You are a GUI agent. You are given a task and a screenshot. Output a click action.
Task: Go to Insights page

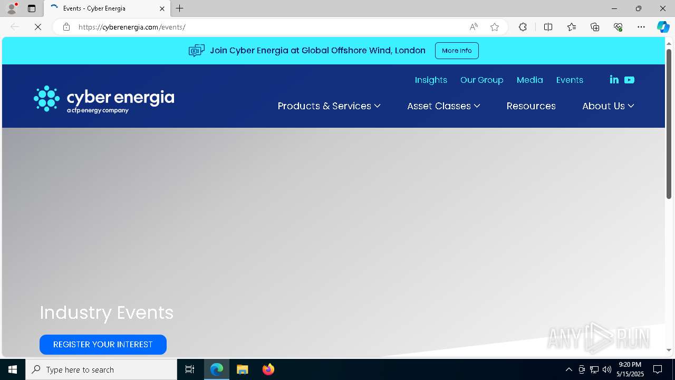point(431,80)
